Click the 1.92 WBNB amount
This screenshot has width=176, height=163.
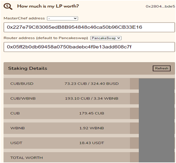92,128
